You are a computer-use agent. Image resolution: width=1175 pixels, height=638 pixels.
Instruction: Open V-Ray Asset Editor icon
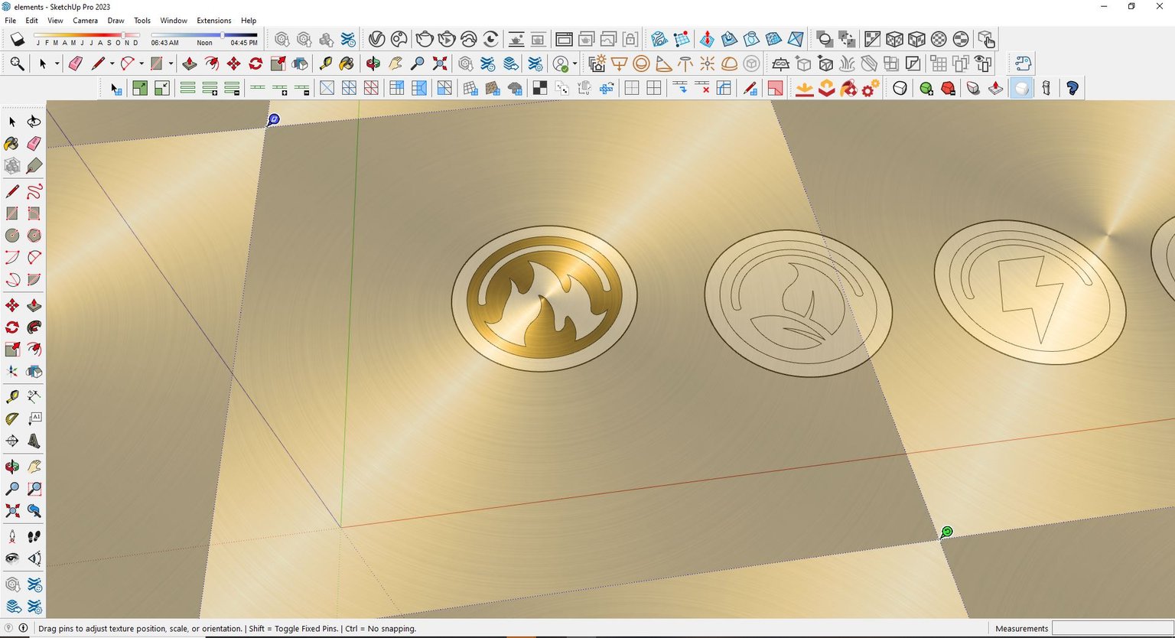[x=376, y=39]
